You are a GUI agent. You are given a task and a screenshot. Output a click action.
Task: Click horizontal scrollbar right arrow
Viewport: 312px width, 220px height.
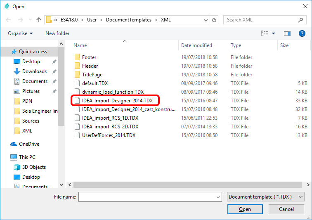coord(308,185)
